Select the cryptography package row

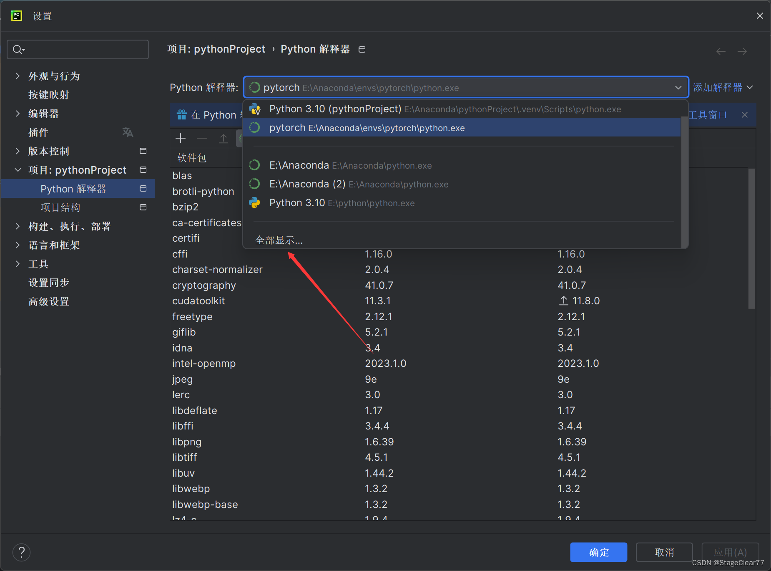[x=459, y=285]
